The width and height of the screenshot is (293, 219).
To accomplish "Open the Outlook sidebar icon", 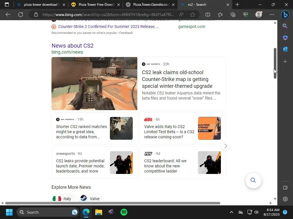I will point(285,49).
